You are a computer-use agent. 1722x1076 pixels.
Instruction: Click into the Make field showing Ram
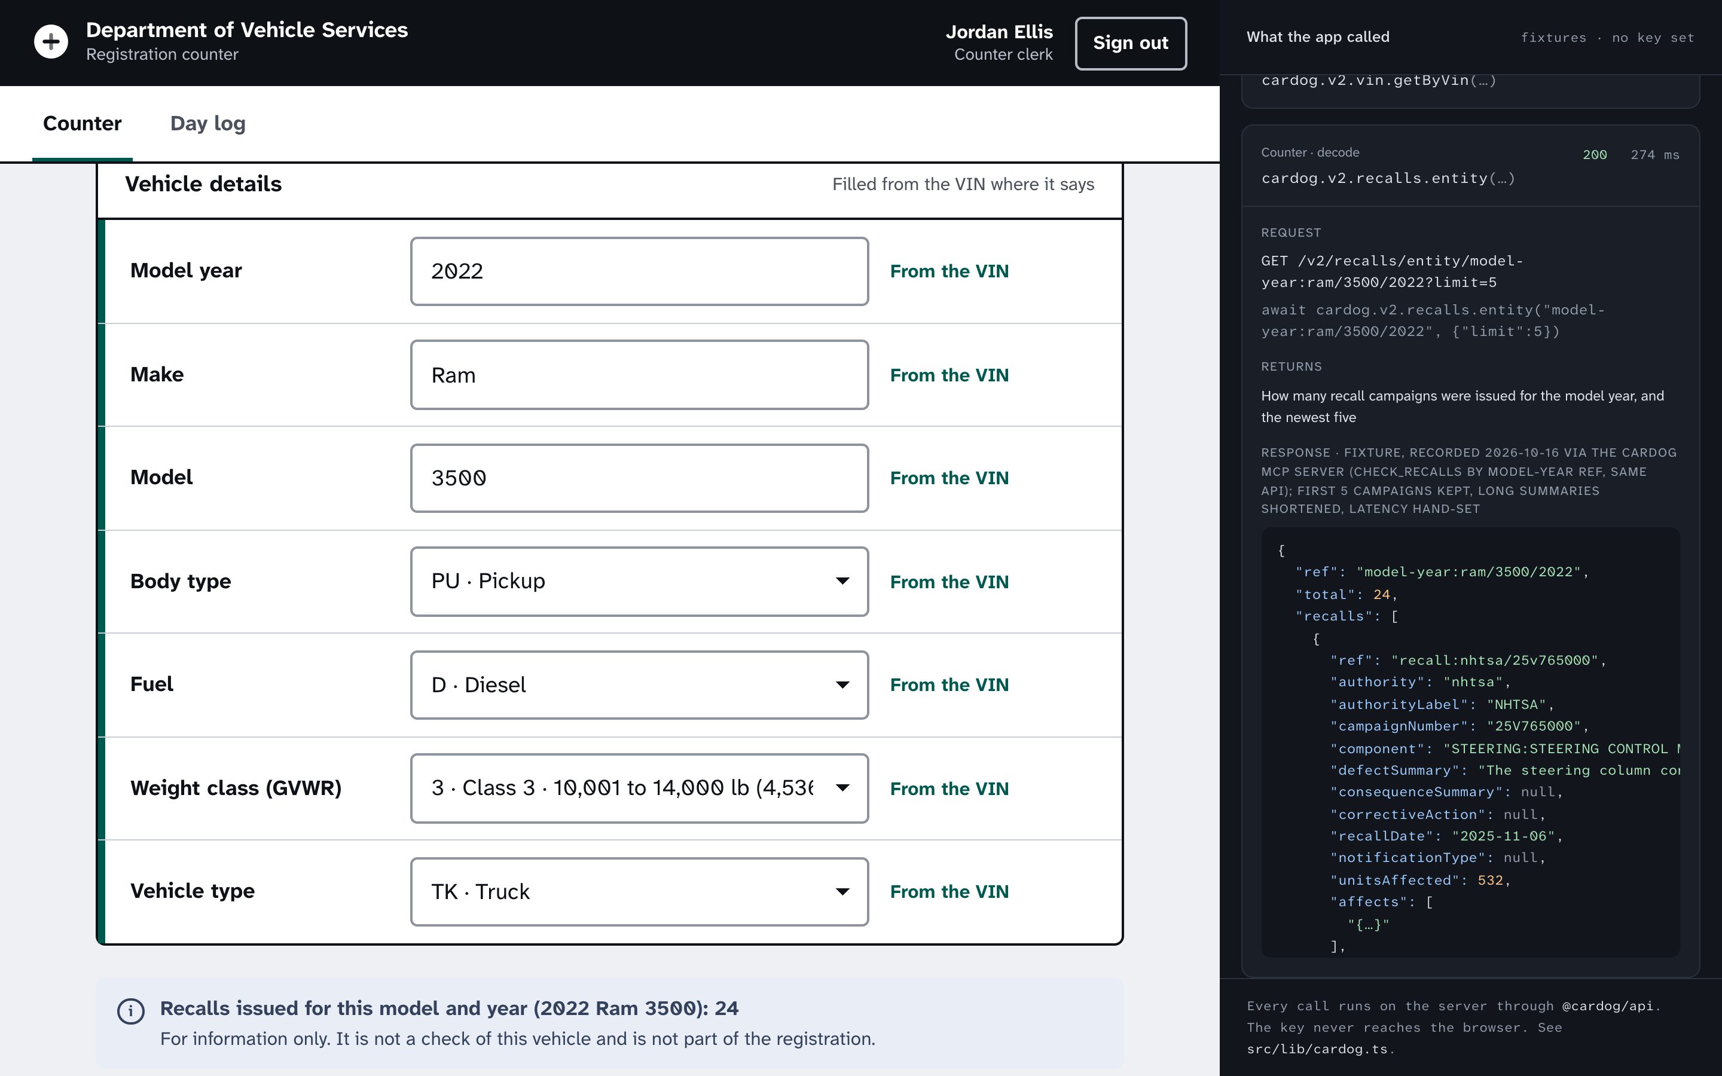639,375
